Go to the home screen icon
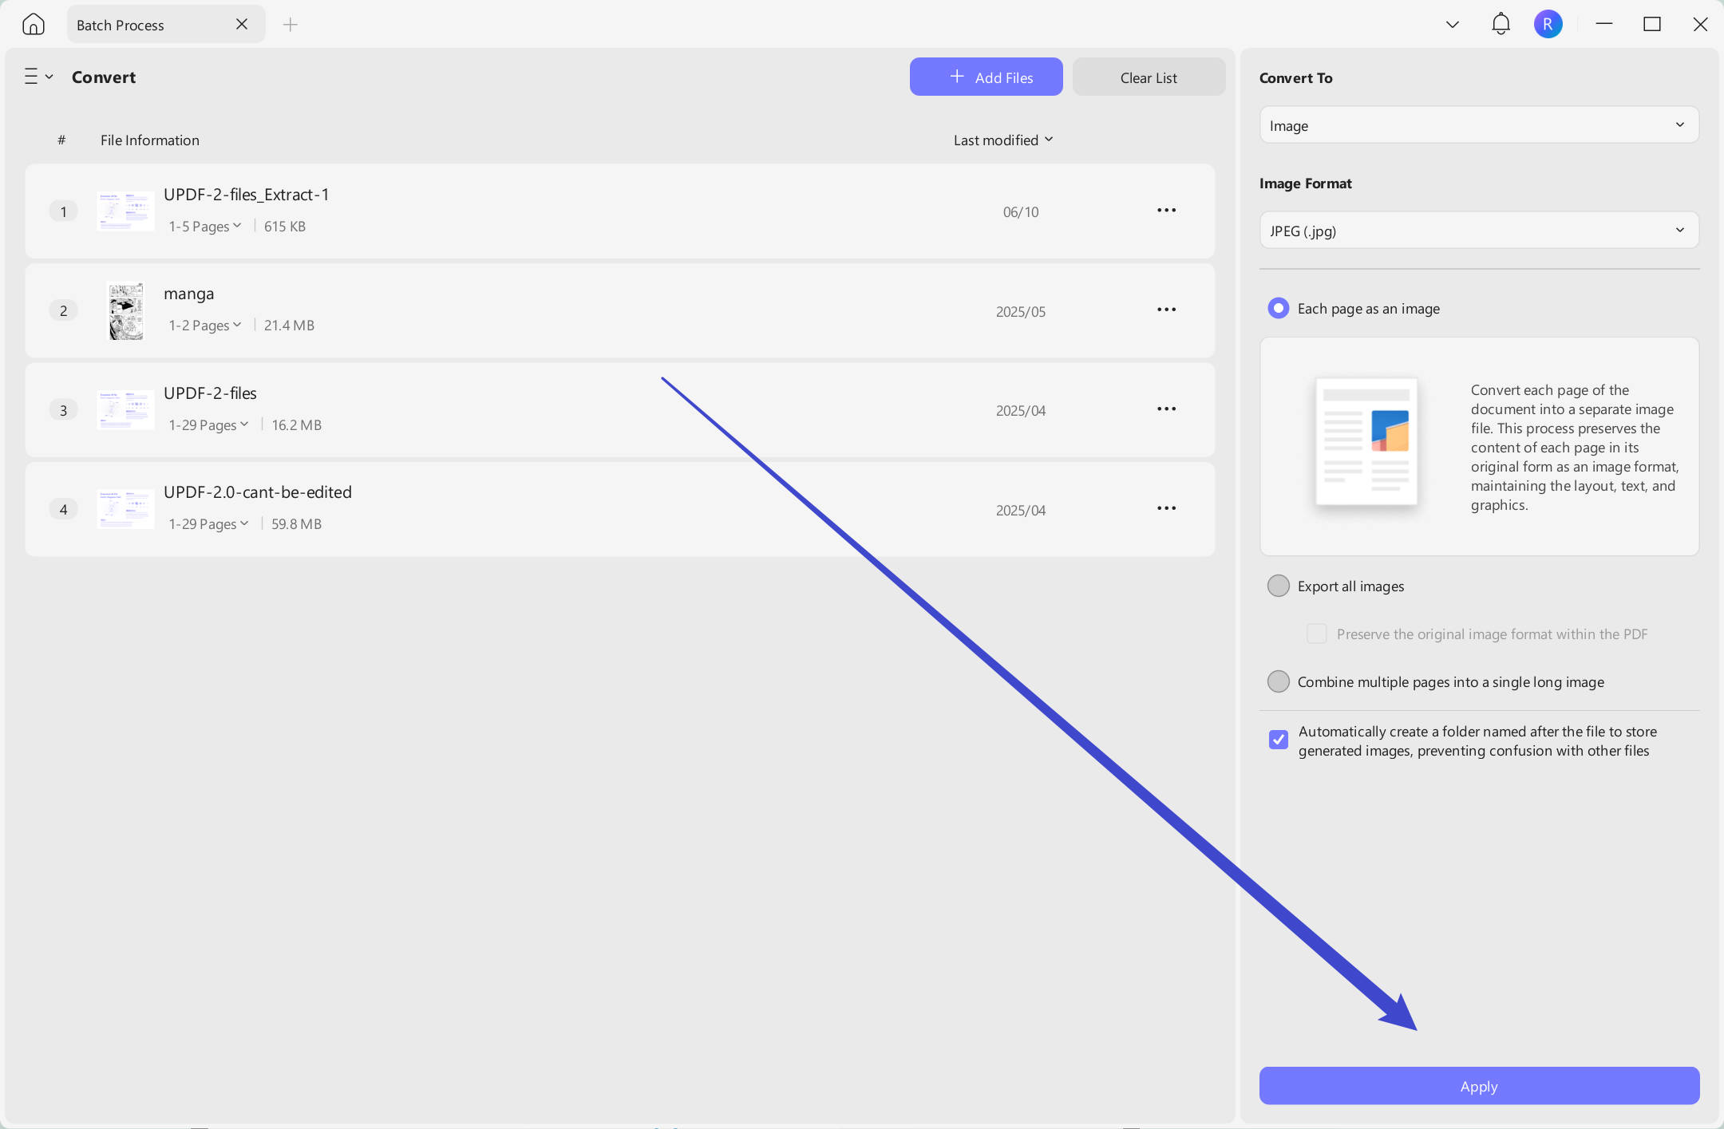This screenshot has width=1724, height=1129. pyautogui.click(x=33, y=24)
